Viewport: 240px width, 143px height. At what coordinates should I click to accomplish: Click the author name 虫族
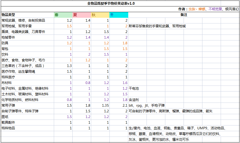coord(192,9)
